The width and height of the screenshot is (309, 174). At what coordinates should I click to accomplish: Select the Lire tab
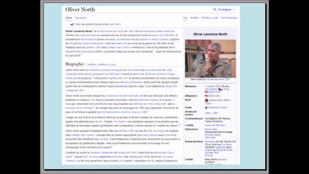click(185, 18)
